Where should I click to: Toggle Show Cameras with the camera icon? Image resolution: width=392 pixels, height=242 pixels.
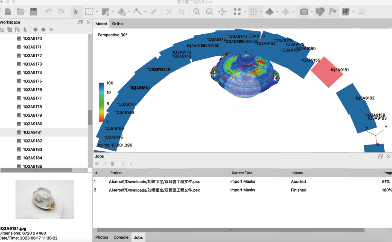pos(304,12)
